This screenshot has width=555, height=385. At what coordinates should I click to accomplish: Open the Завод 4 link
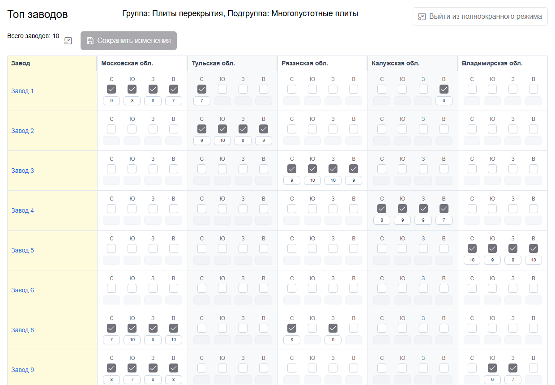[22, 210]
